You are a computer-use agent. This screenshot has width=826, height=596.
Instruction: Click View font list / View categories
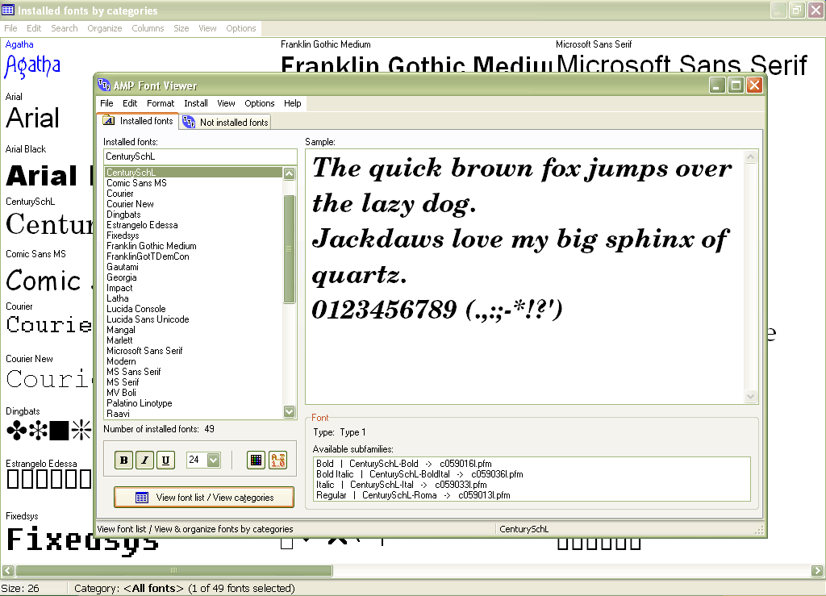[x=204, y=498]
